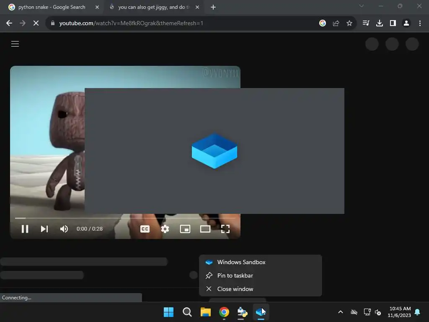Open Google account icon in address bar
Image resolution: width=429 pixels, height=322 pixels.
pyautogui.click(x=323, y=23)
